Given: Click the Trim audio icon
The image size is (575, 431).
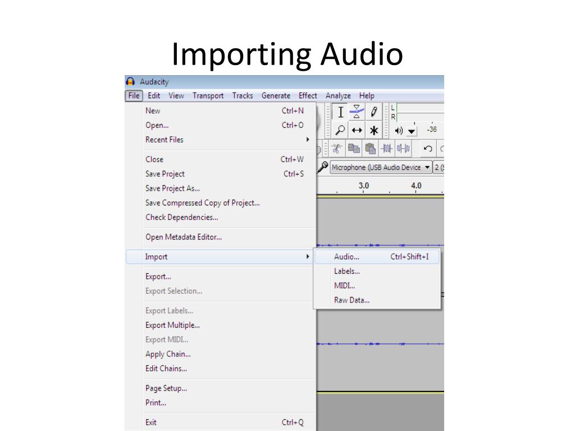Looking at the screenshot, I should (x=387, y=148).
